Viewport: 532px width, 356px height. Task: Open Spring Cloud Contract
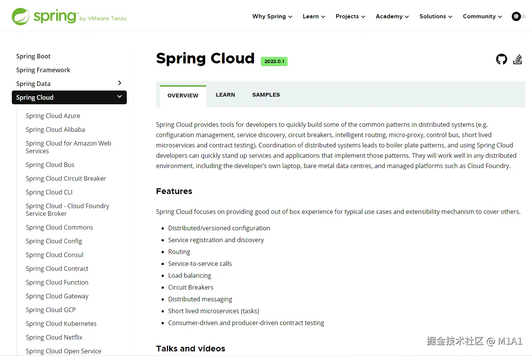coord(57,269)
